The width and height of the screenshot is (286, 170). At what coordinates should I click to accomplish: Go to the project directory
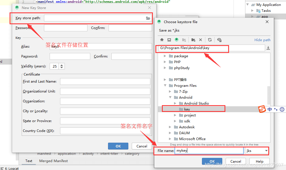pyautogui.click(x=177, y=40)
